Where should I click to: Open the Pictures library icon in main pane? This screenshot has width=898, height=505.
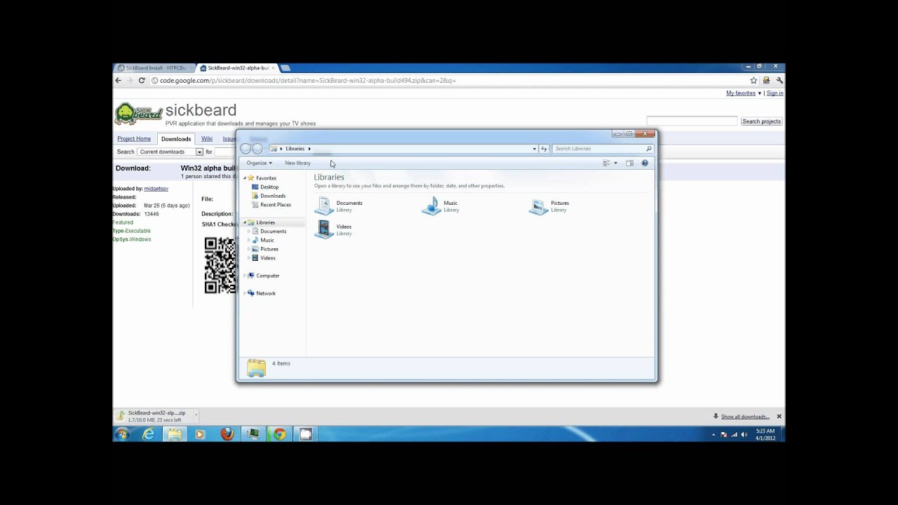click(538, 206)
